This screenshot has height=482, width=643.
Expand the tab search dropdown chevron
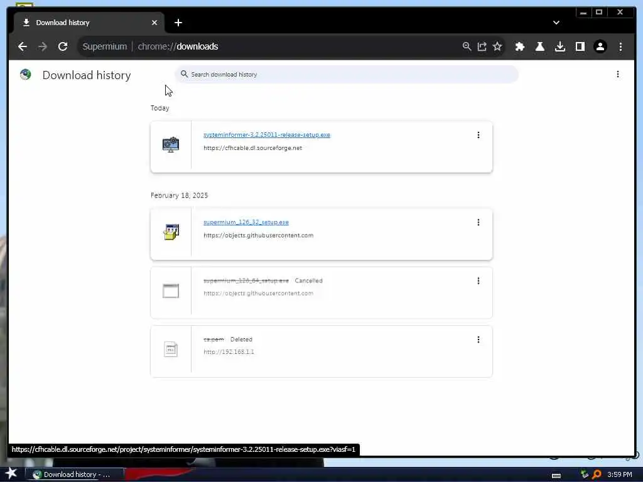pos(556,23)
